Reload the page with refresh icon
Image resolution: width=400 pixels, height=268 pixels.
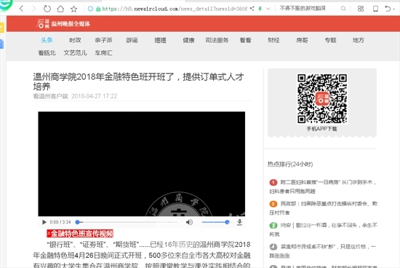coord(47,9)
